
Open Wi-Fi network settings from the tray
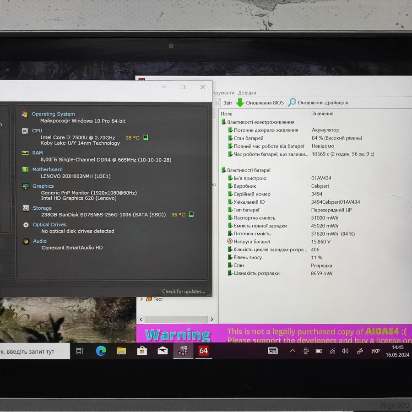[332, 351]
